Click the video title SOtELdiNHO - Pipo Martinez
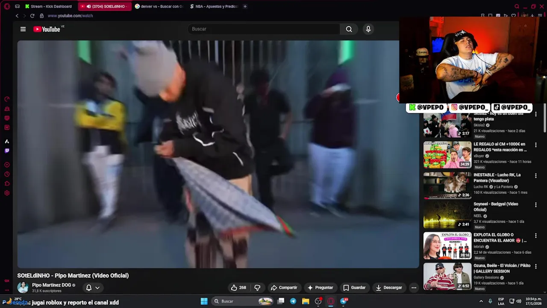The width and height of the screenshot is (547, 308). 73,275
